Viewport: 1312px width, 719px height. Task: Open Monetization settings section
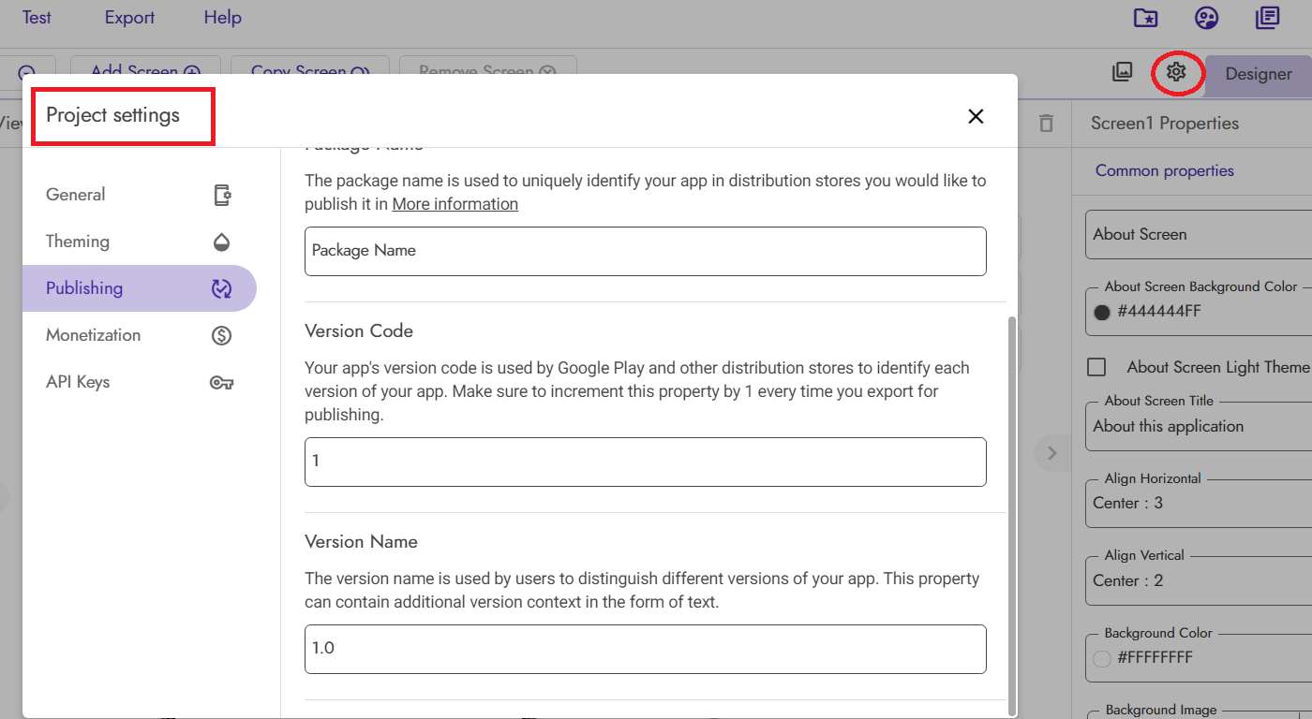pos(139,335)
